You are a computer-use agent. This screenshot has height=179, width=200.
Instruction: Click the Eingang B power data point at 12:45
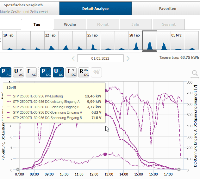105,154
